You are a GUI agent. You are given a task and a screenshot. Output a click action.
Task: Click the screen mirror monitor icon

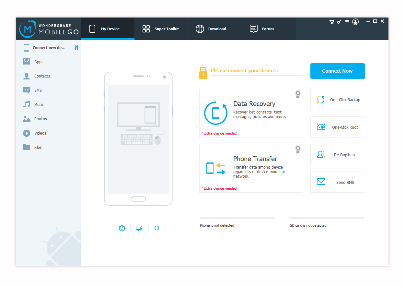[139, 228]
